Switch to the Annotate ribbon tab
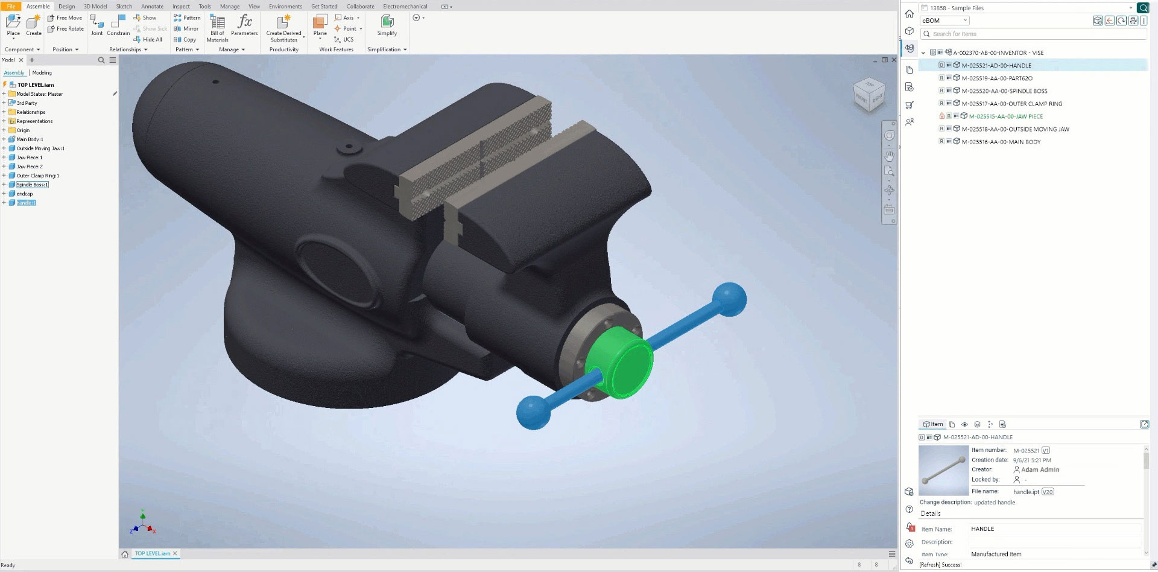The image size is (1158, 572). 152,6
